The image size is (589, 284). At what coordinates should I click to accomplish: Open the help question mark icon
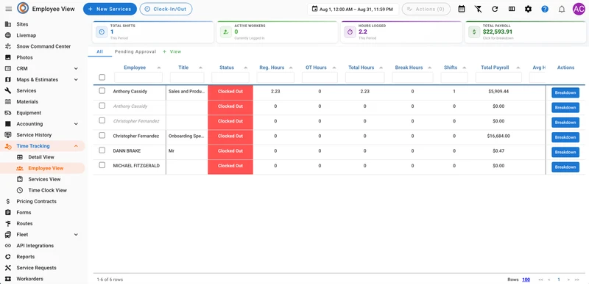[545, 9]
